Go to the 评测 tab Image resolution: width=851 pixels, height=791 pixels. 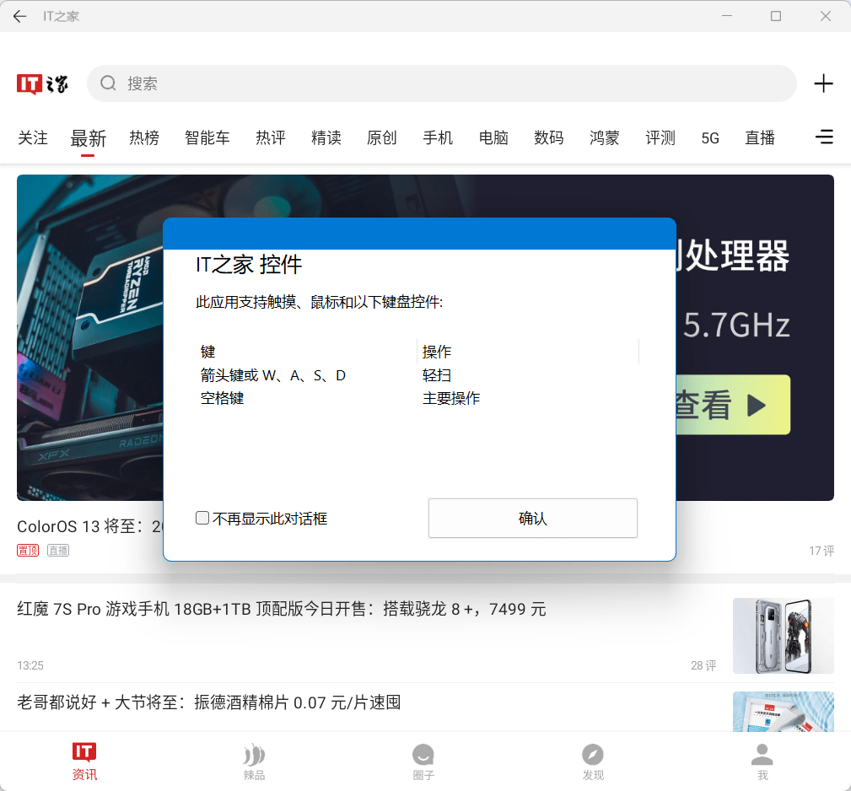pos(660,137)
